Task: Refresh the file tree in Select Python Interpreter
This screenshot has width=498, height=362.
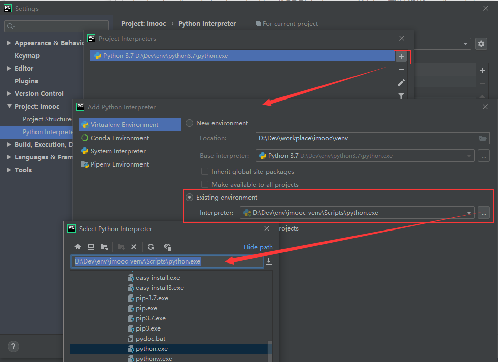Action: click(x=151, y=247)
